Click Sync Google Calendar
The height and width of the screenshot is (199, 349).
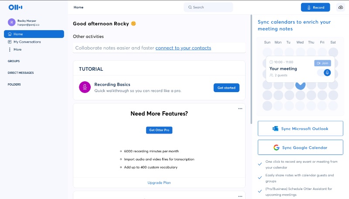[x=300, y=148]
